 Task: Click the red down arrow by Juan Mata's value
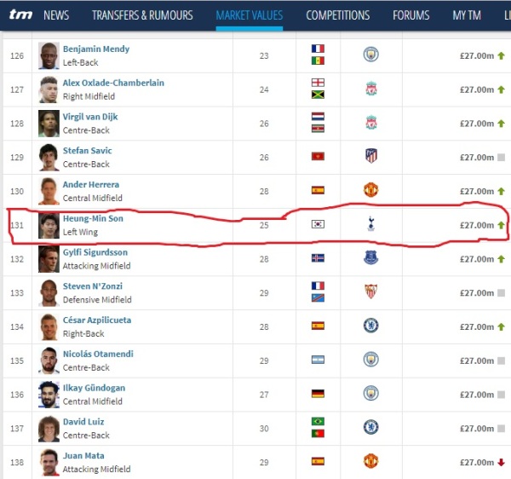pos(502,462)
